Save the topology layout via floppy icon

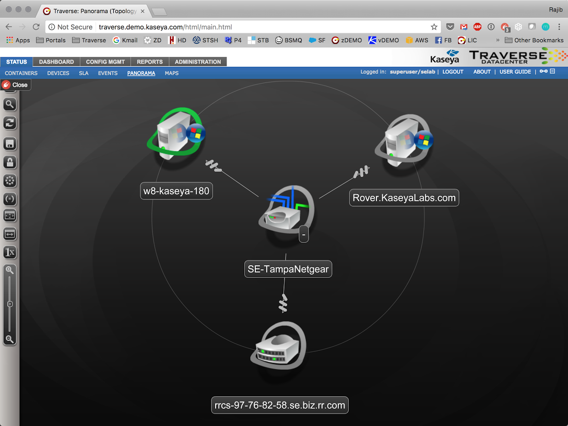coord(10,144)
